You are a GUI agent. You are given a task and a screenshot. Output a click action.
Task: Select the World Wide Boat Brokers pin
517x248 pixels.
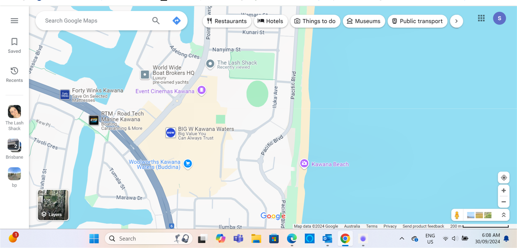pos(145,75)
